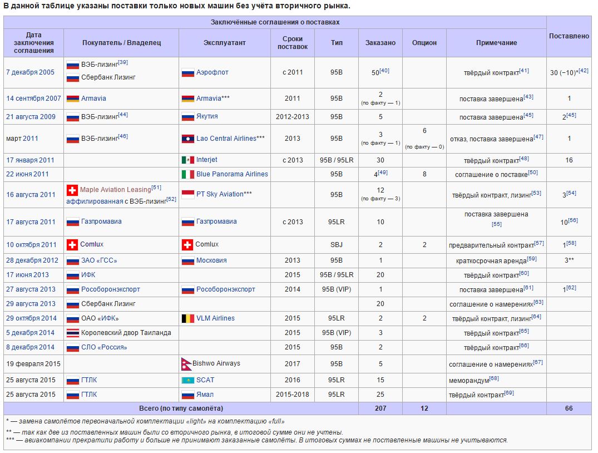Image resolution: width=598 pixels, height=453 pixels.
Task: Click the Russian flag in Газпромавиа buyer cell
Action: click(x=72, y=221)
